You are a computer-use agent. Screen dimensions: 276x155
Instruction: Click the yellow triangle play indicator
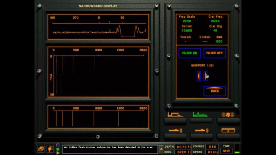tap(58, 153)
